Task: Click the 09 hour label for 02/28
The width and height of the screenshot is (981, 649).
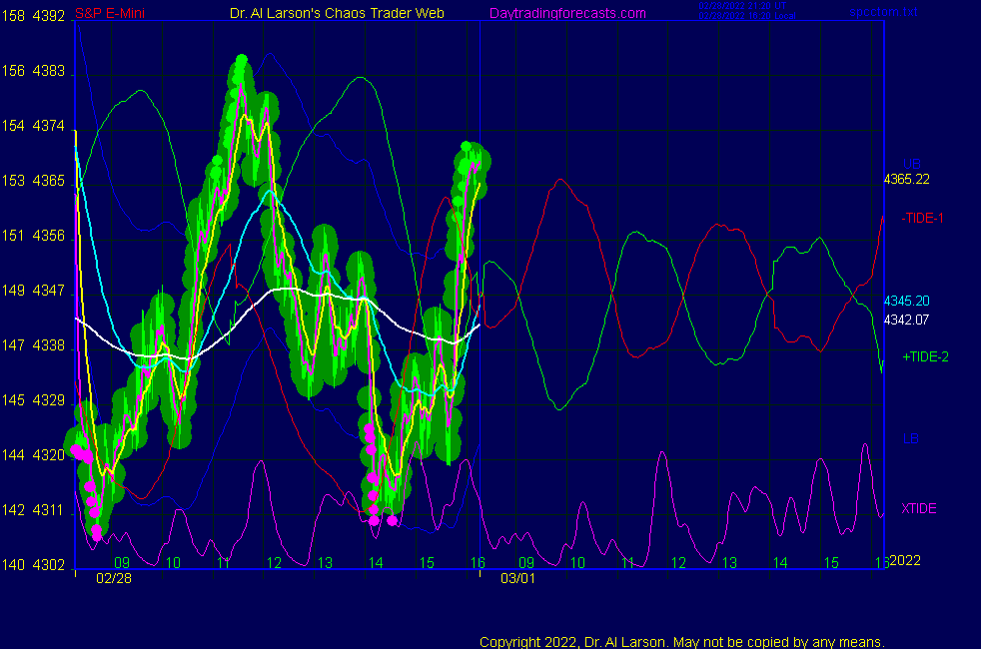Action: [x=122, y=563]
